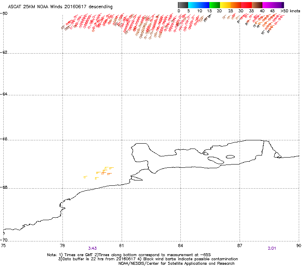Click the brown 35-40 knots legend segment

pyautogui.click(x=257, y=5)
